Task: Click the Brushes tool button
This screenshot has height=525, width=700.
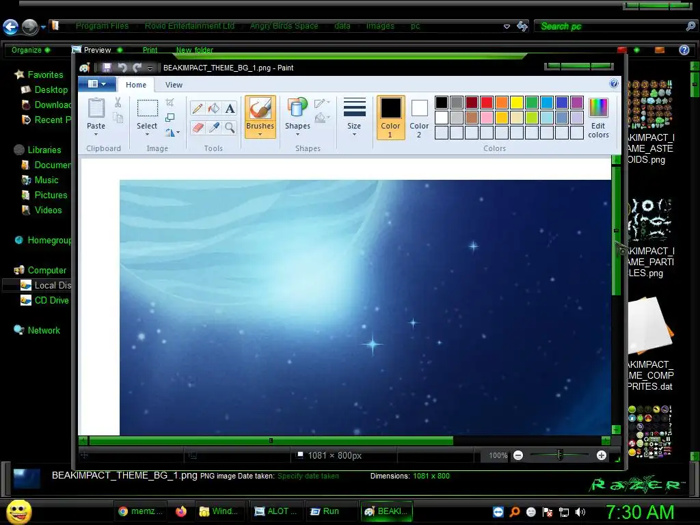Action: click(260, 116)
